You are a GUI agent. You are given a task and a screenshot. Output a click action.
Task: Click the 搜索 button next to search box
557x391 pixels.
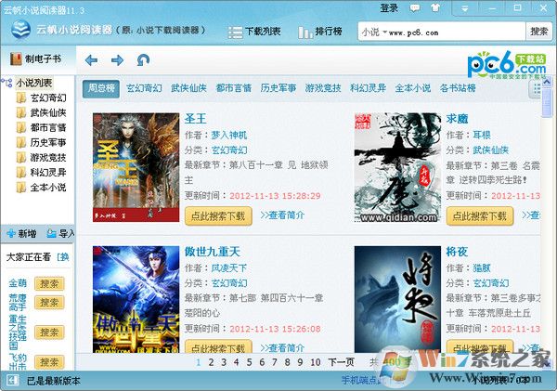click(x=538, y=32)
